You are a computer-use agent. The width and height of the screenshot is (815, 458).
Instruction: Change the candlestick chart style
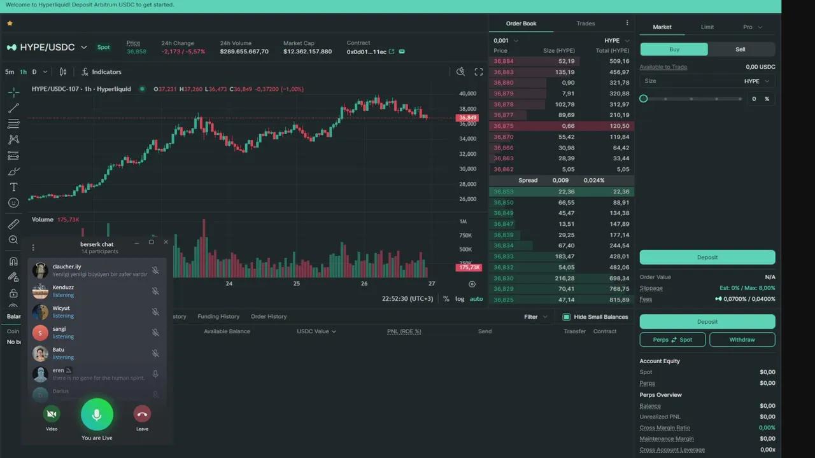[x=63, y=72]
